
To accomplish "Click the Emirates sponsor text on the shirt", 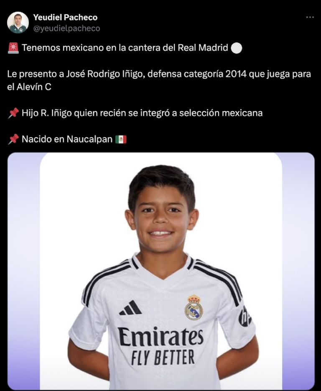I will 161,336.
